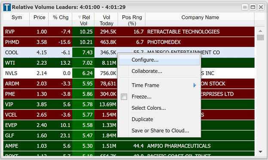268x160 pixels.
Task: Click the scrollbar down arrow
Action: (x=260, y=151)
